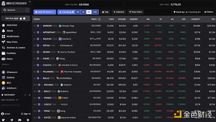The height and width of the screenshot is (122, 216).
Task: Open the MUMU/SOL pair row
Action: [x=124, y=52]
